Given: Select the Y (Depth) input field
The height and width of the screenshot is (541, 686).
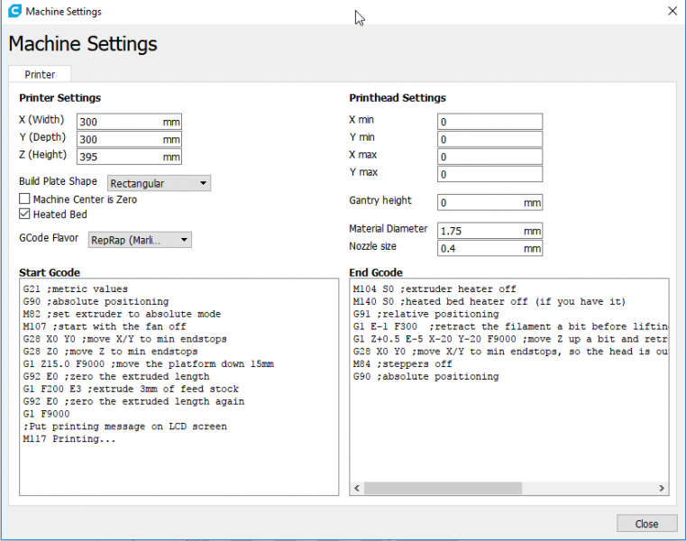Looking at the screenshot, I should click(119, 140).
